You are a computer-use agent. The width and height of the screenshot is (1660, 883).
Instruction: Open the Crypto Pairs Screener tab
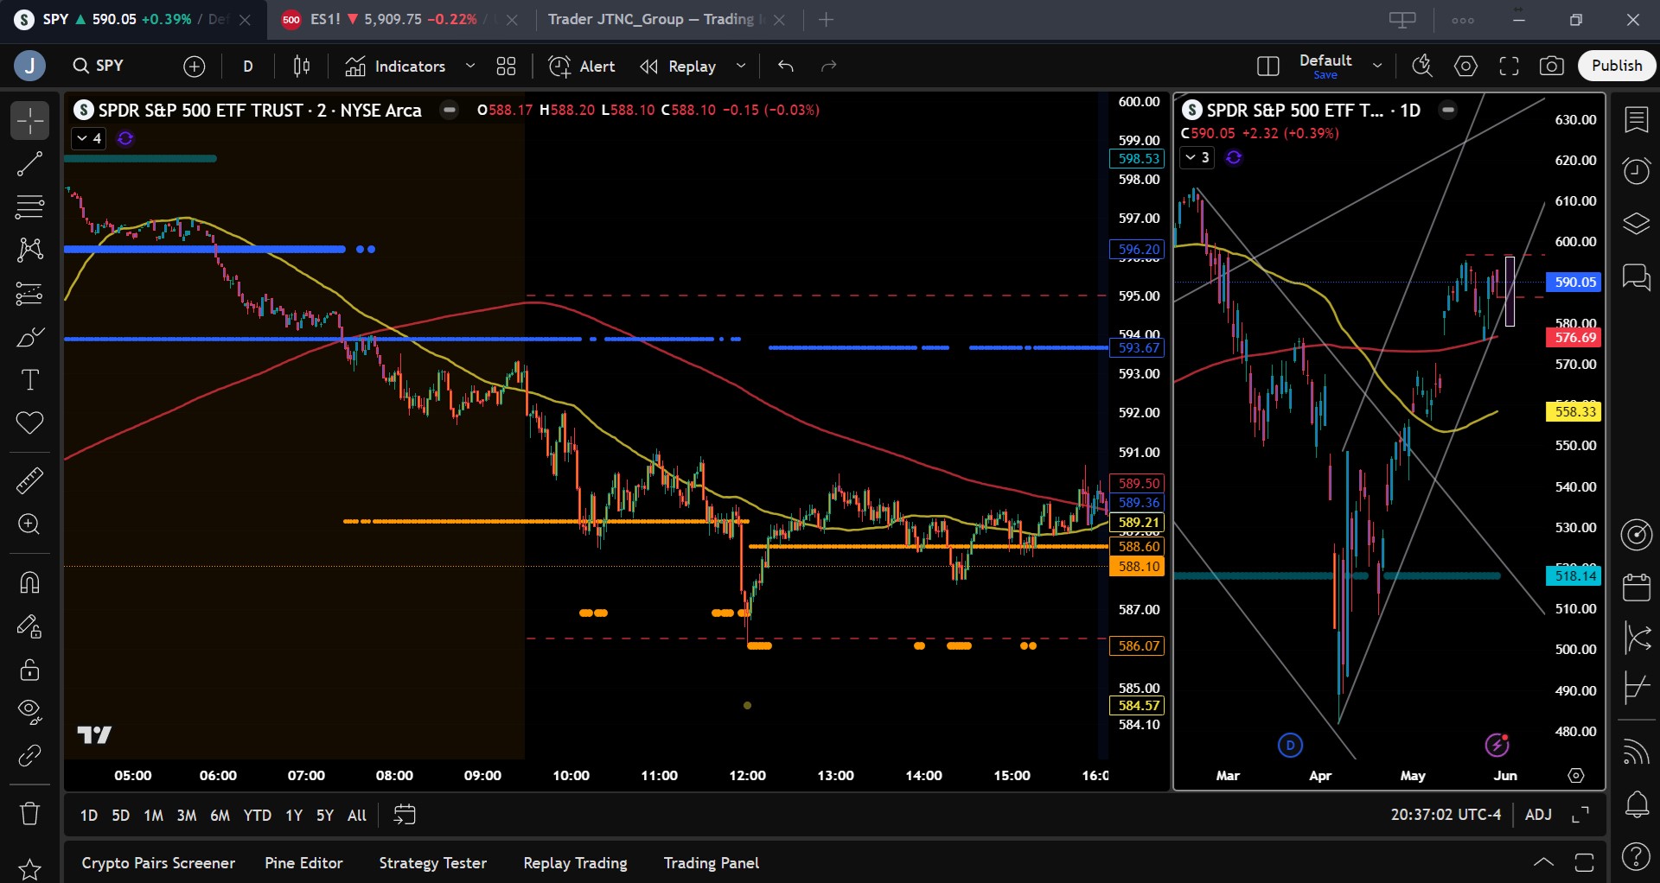[x=158, y=863]
